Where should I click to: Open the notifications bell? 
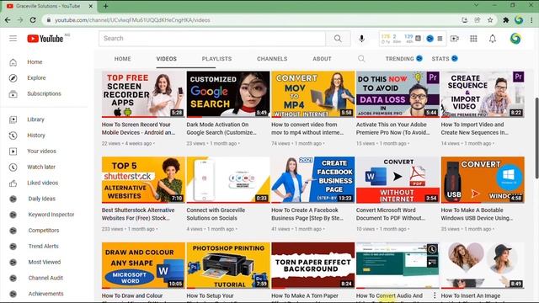493,39
